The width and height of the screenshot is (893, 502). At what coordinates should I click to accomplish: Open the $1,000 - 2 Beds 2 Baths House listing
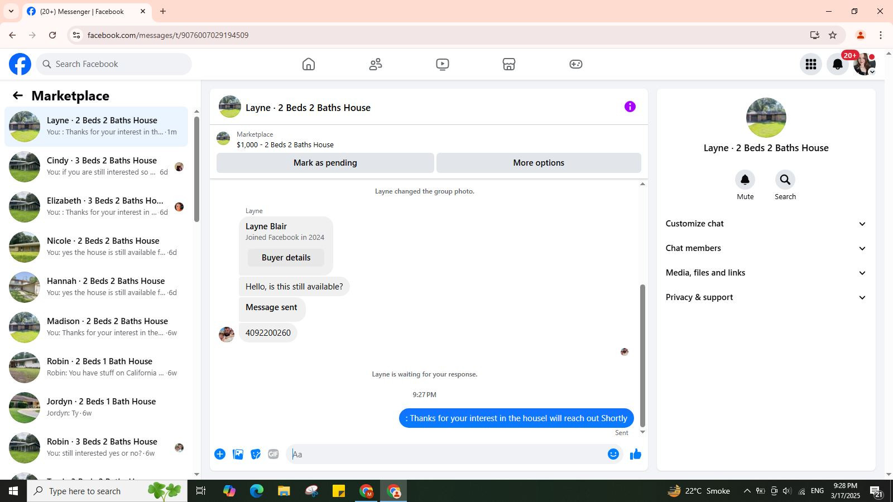(x=285, y=144)
